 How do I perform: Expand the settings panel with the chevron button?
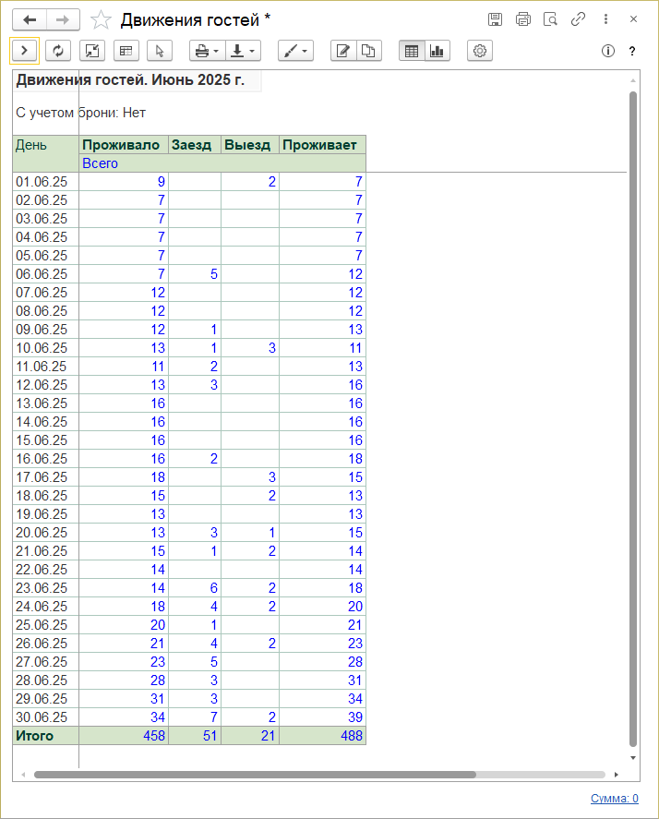point(24,51)
